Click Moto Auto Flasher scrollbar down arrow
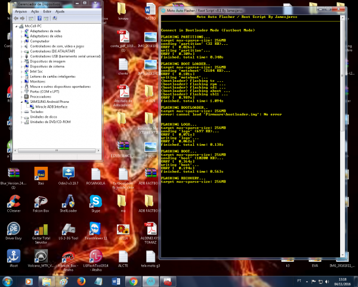 (x=342, y=255)
